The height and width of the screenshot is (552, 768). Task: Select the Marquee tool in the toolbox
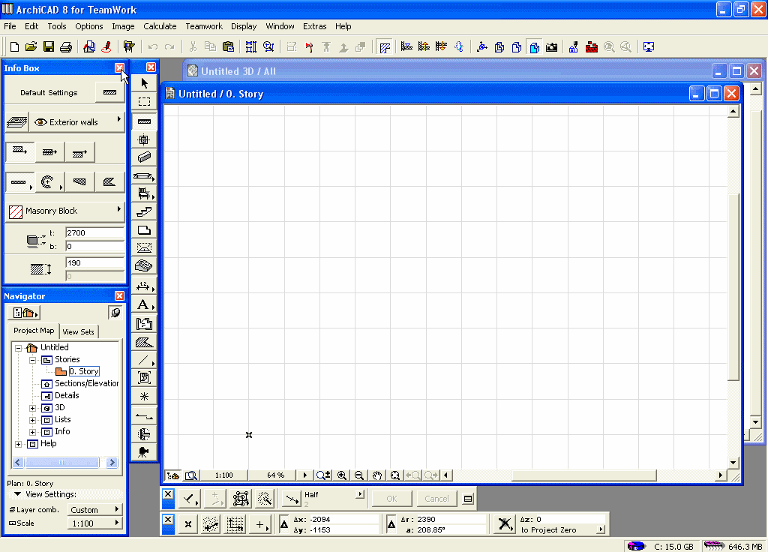(x=144, y=101)
